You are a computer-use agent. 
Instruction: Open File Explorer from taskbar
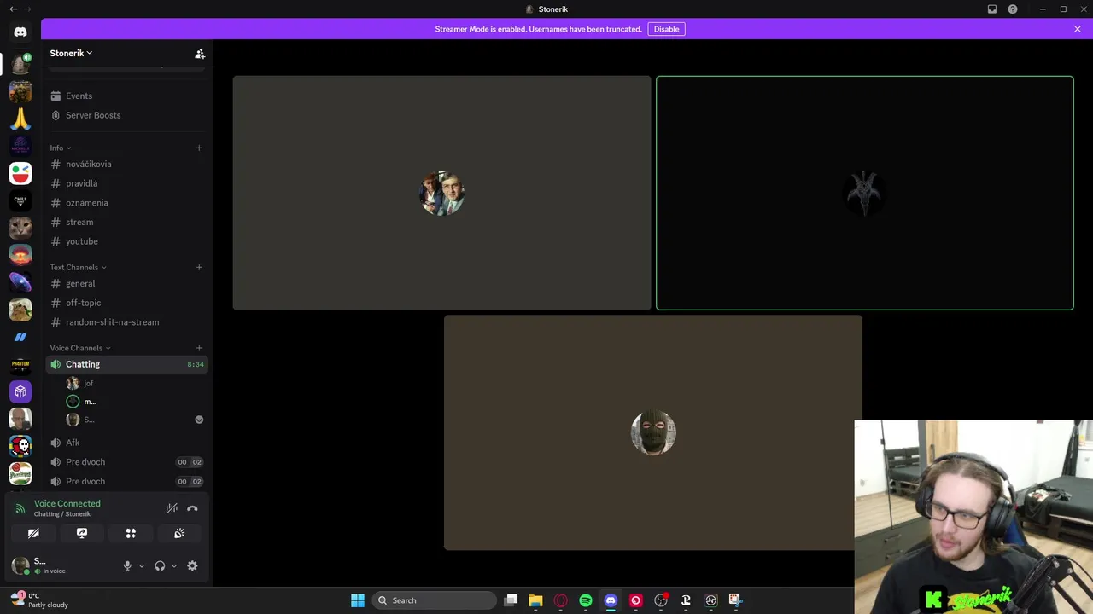click(x=535, y=600)
